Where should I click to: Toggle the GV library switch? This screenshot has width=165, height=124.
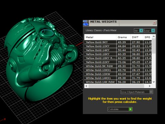pyautogui.click(x=139, y=31)
